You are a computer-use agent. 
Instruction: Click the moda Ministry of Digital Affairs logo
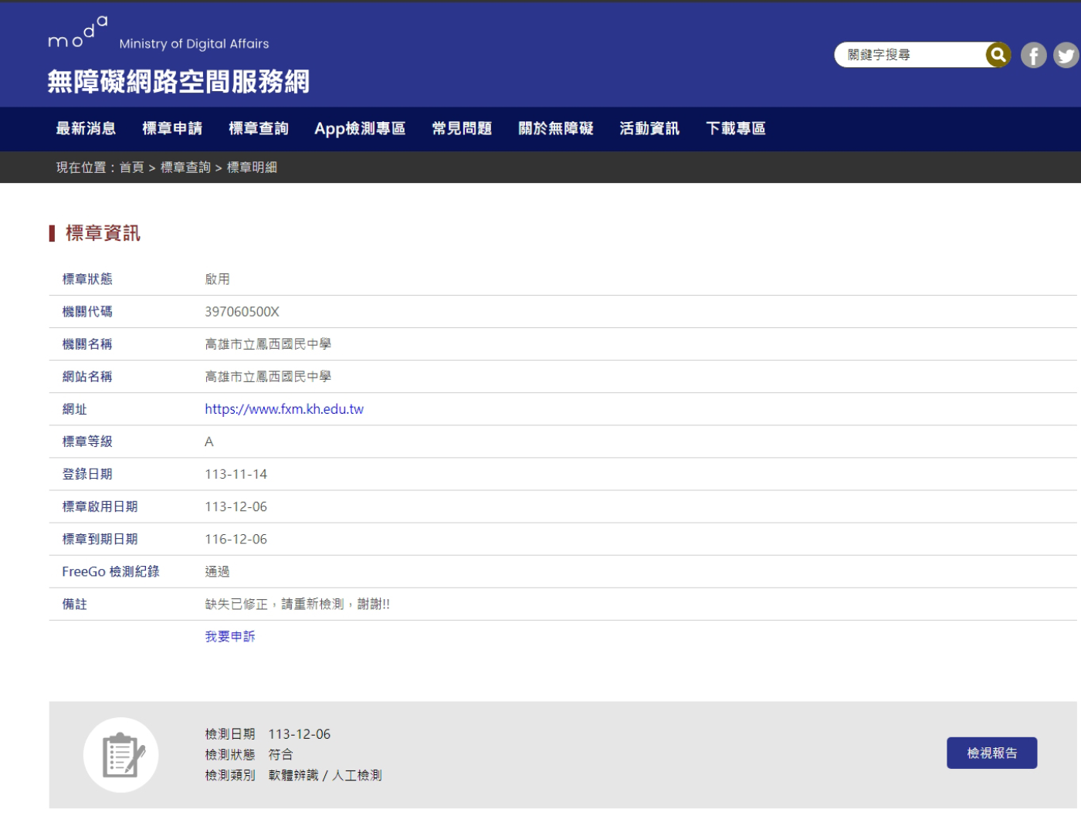pyautogui.click(x=158, y=35)
